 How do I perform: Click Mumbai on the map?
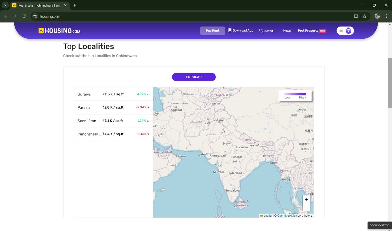coord(219,172)
